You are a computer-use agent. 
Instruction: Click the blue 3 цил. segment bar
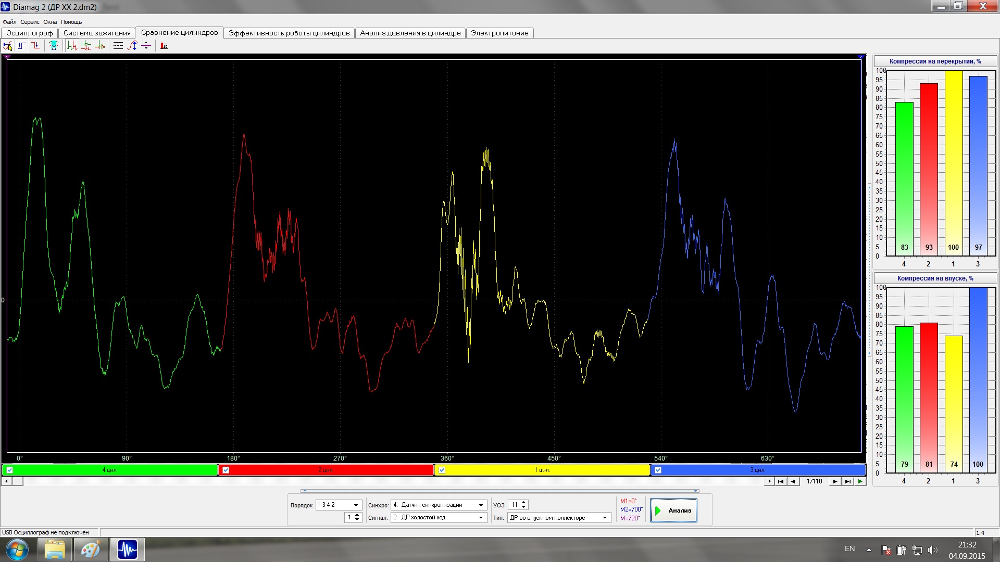[758, 470]
